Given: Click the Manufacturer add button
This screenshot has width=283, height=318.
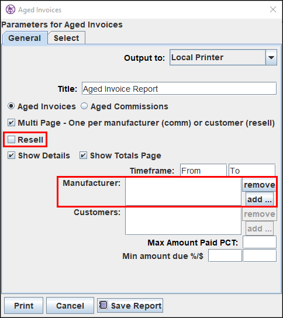Looking at the screenshot, I should [x=260, y=199].
